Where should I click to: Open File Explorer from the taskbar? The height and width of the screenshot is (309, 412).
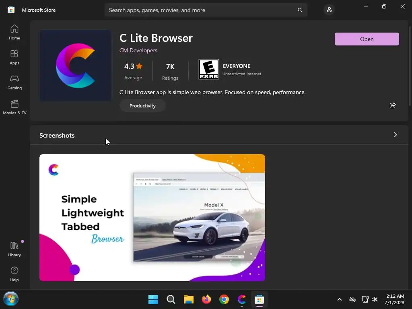pos(188,299)
